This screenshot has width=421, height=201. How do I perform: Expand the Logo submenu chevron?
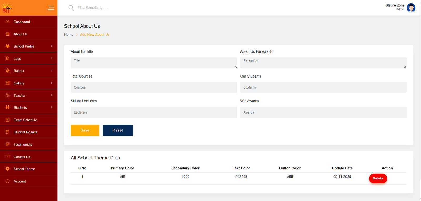[51, 58]
